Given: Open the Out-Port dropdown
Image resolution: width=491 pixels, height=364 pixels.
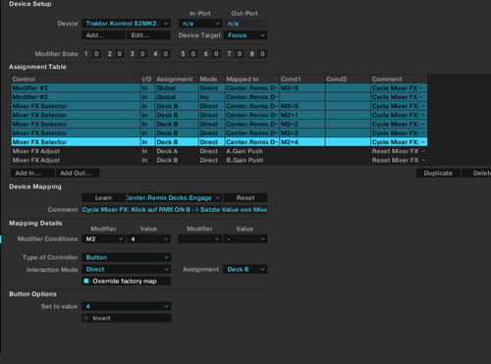Looking at the screenshot, I should [x=245, y=24].
